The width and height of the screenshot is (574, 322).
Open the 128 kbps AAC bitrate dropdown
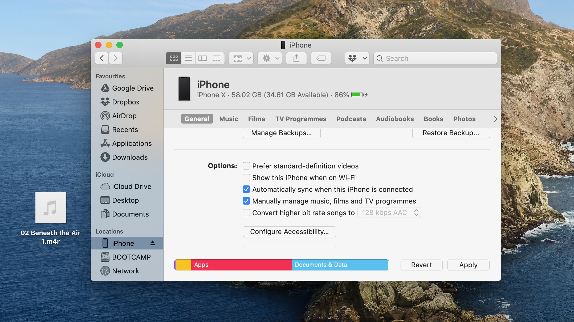pos(389,213)
